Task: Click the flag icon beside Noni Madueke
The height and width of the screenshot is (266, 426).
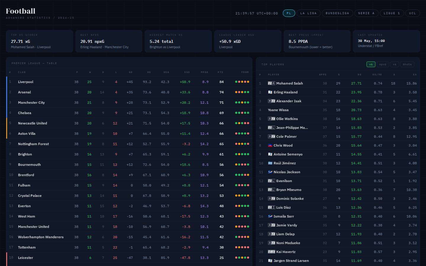Action: tap(272, 243)
